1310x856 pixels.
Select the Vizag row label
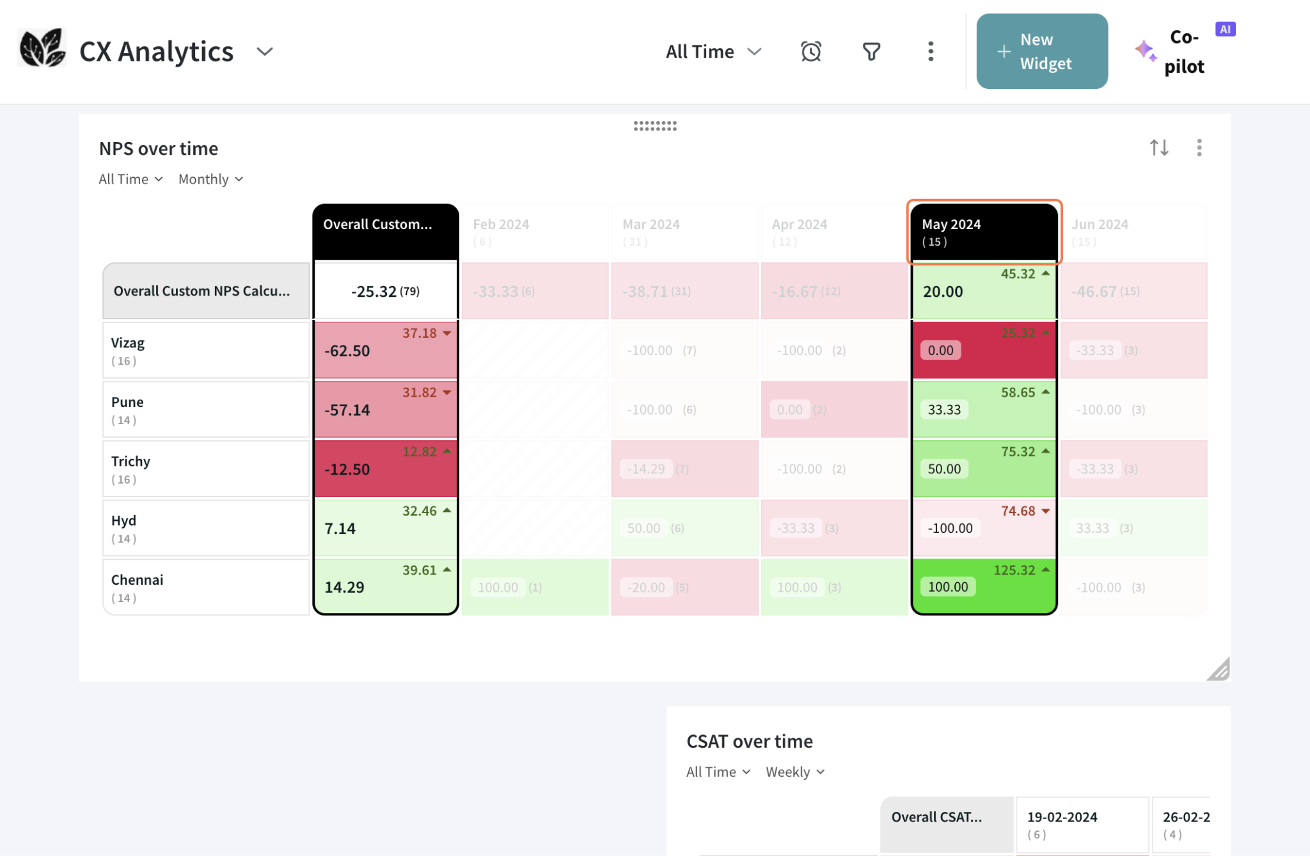pos(206,351)
